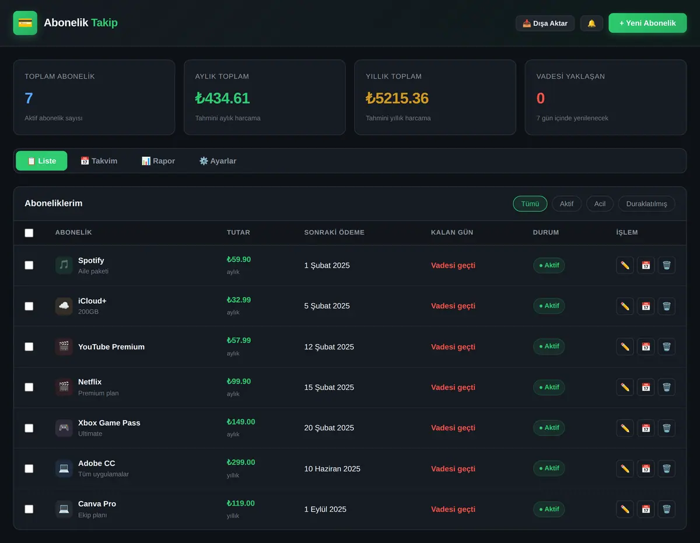Edit the Spotify subscription with pencil icon
The image size is (700, 543).
(x=625, y=265)
